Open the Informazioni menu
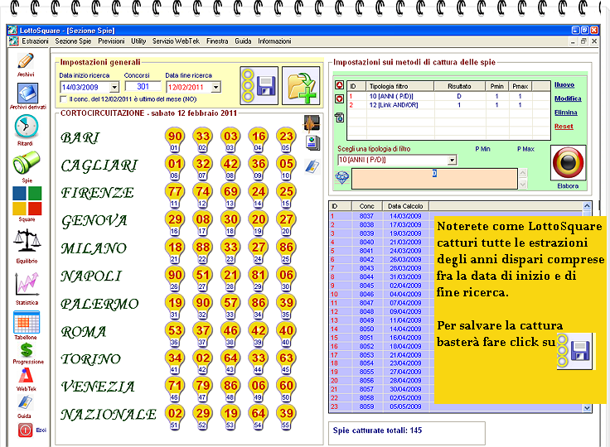Viewport: 610px width, 447px height. (274, 41)
